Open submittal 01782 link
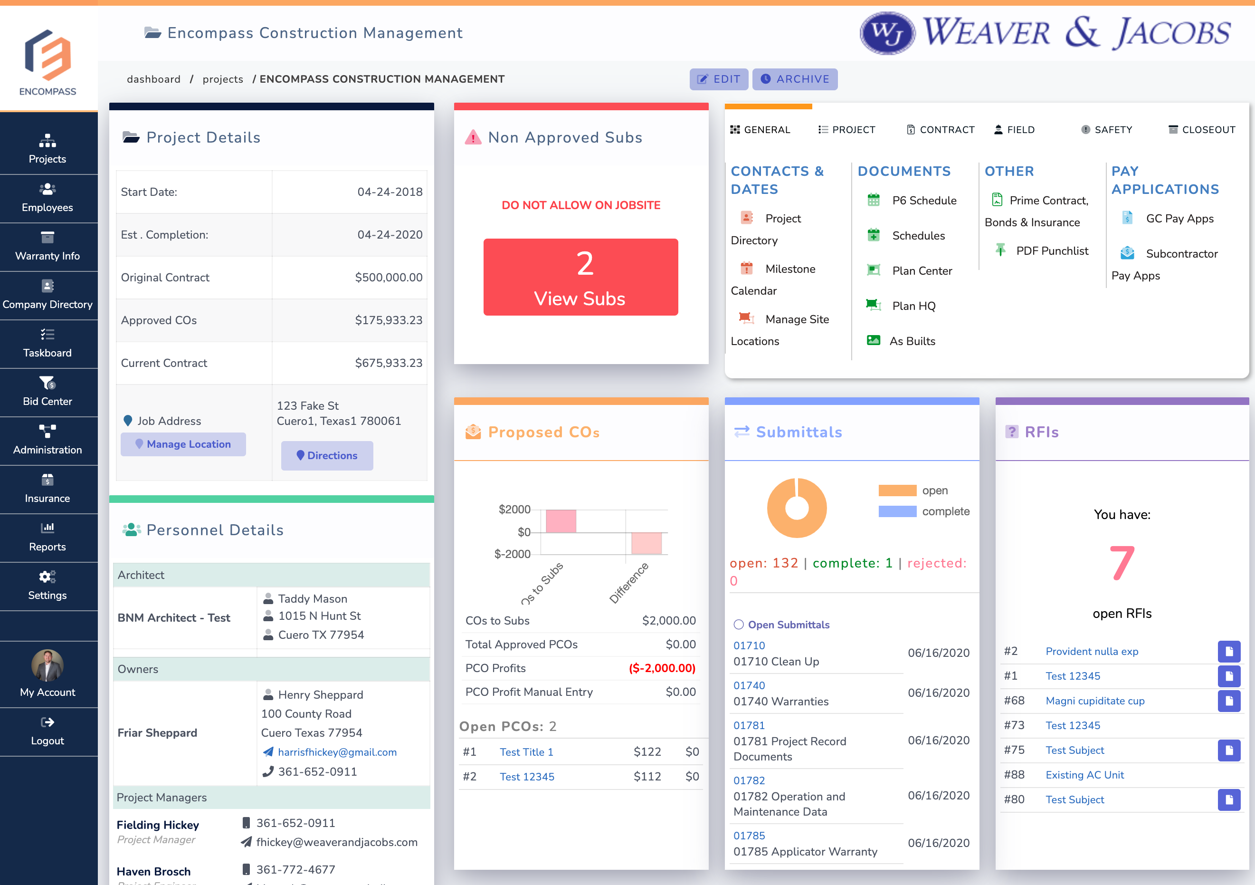1255x885 pixels. tap(749, 780)
